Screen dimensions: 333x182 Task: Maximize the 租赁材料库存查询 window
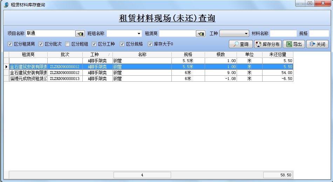pyautogui.click(x=310, y=4)
